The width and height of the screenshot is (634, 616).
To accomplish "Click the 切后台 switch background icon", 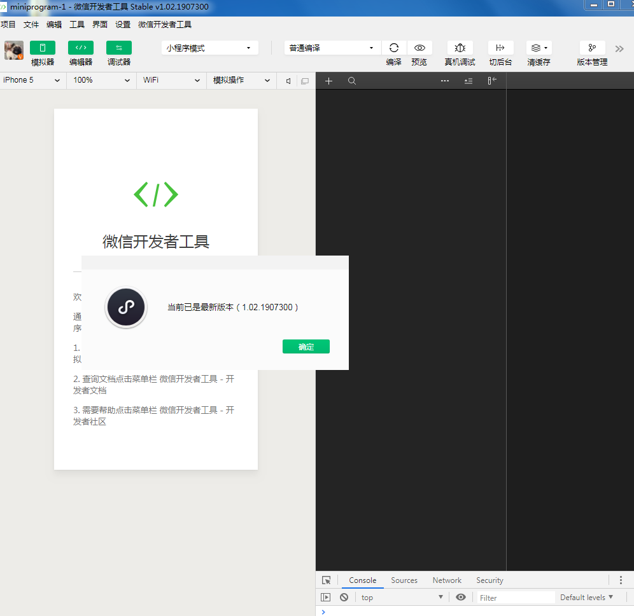I will click(500, 48).
